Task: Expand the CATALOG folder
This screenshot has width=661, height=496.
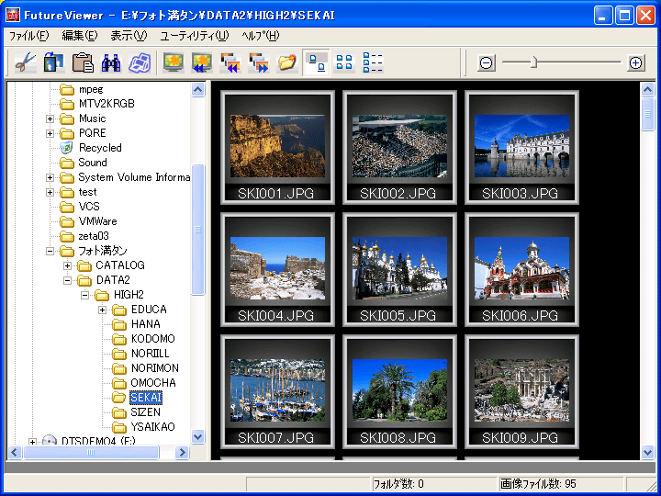Action: coord(67,265)
